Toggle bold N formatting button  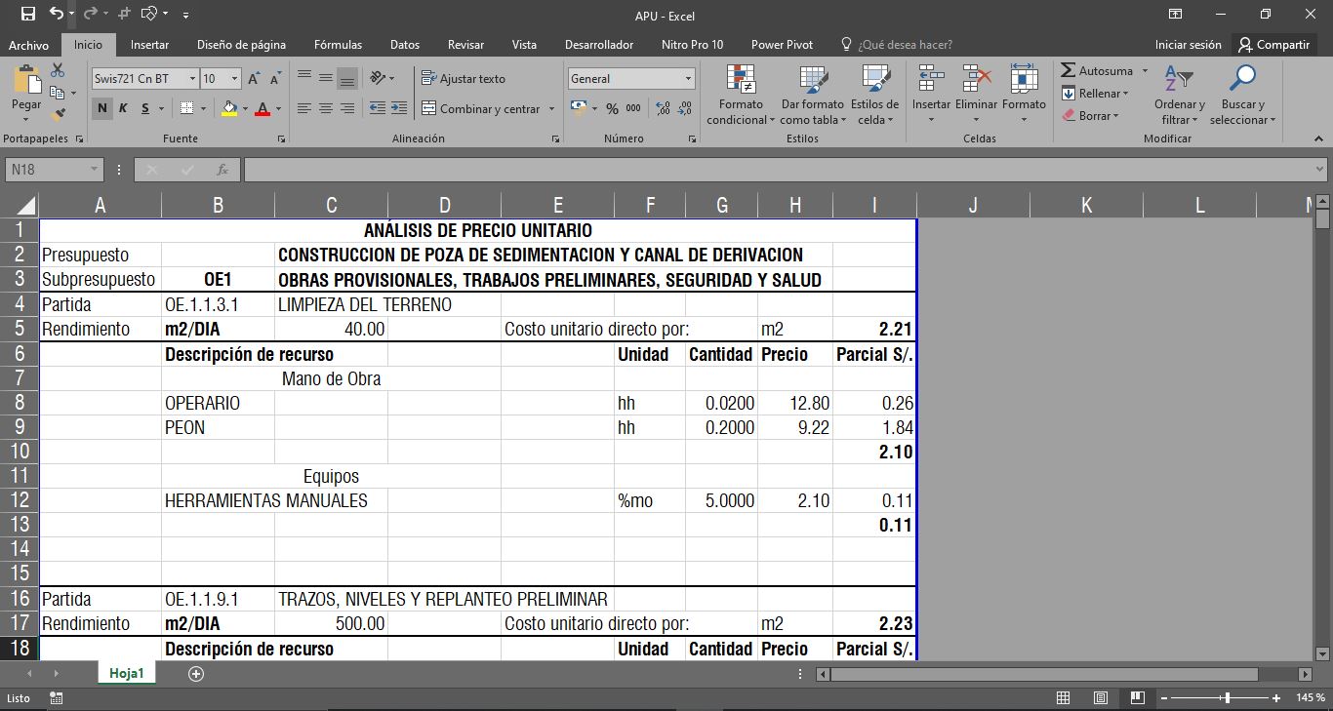102,108
